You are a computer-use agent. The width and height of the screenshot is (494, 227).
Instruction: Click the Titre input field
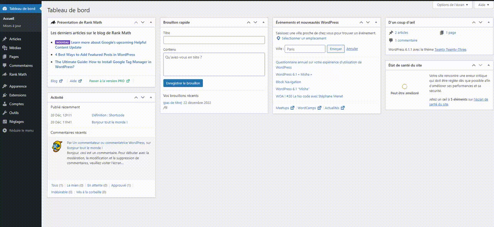click(x=214, y=40)
